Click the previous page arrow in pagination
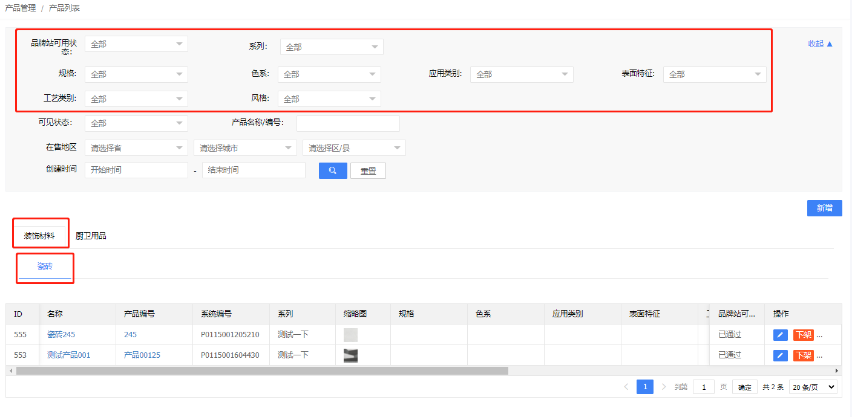This screenshot has width=852, height=417. click(x=626, y=387)
